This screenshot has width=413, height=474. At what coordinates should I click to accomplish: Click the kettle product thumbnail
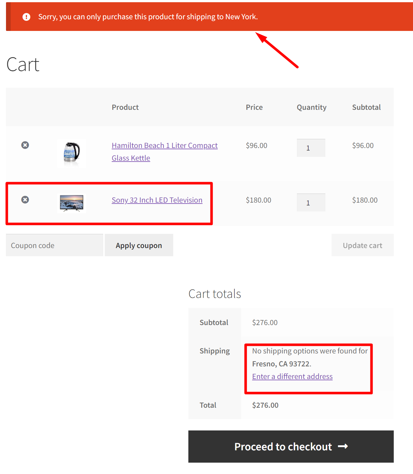71,153
